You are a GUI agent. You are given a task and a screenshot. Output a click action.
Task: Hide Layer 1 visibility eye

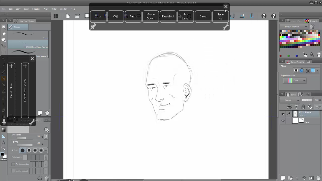coord(283,114)
